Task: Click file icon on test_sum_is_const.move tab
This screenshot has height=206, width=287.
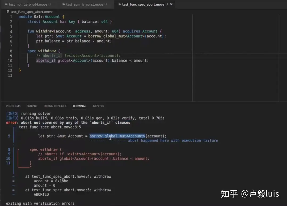Action: (64, 5)
